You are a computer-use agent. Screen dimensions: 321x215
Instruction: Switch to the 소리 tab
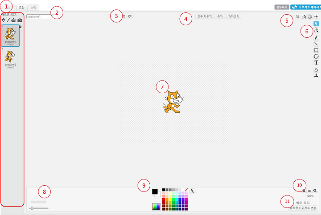33,8
